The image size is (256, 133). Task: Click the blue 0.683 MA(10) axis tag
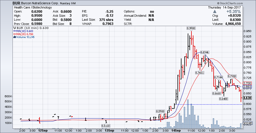point(248,86)
